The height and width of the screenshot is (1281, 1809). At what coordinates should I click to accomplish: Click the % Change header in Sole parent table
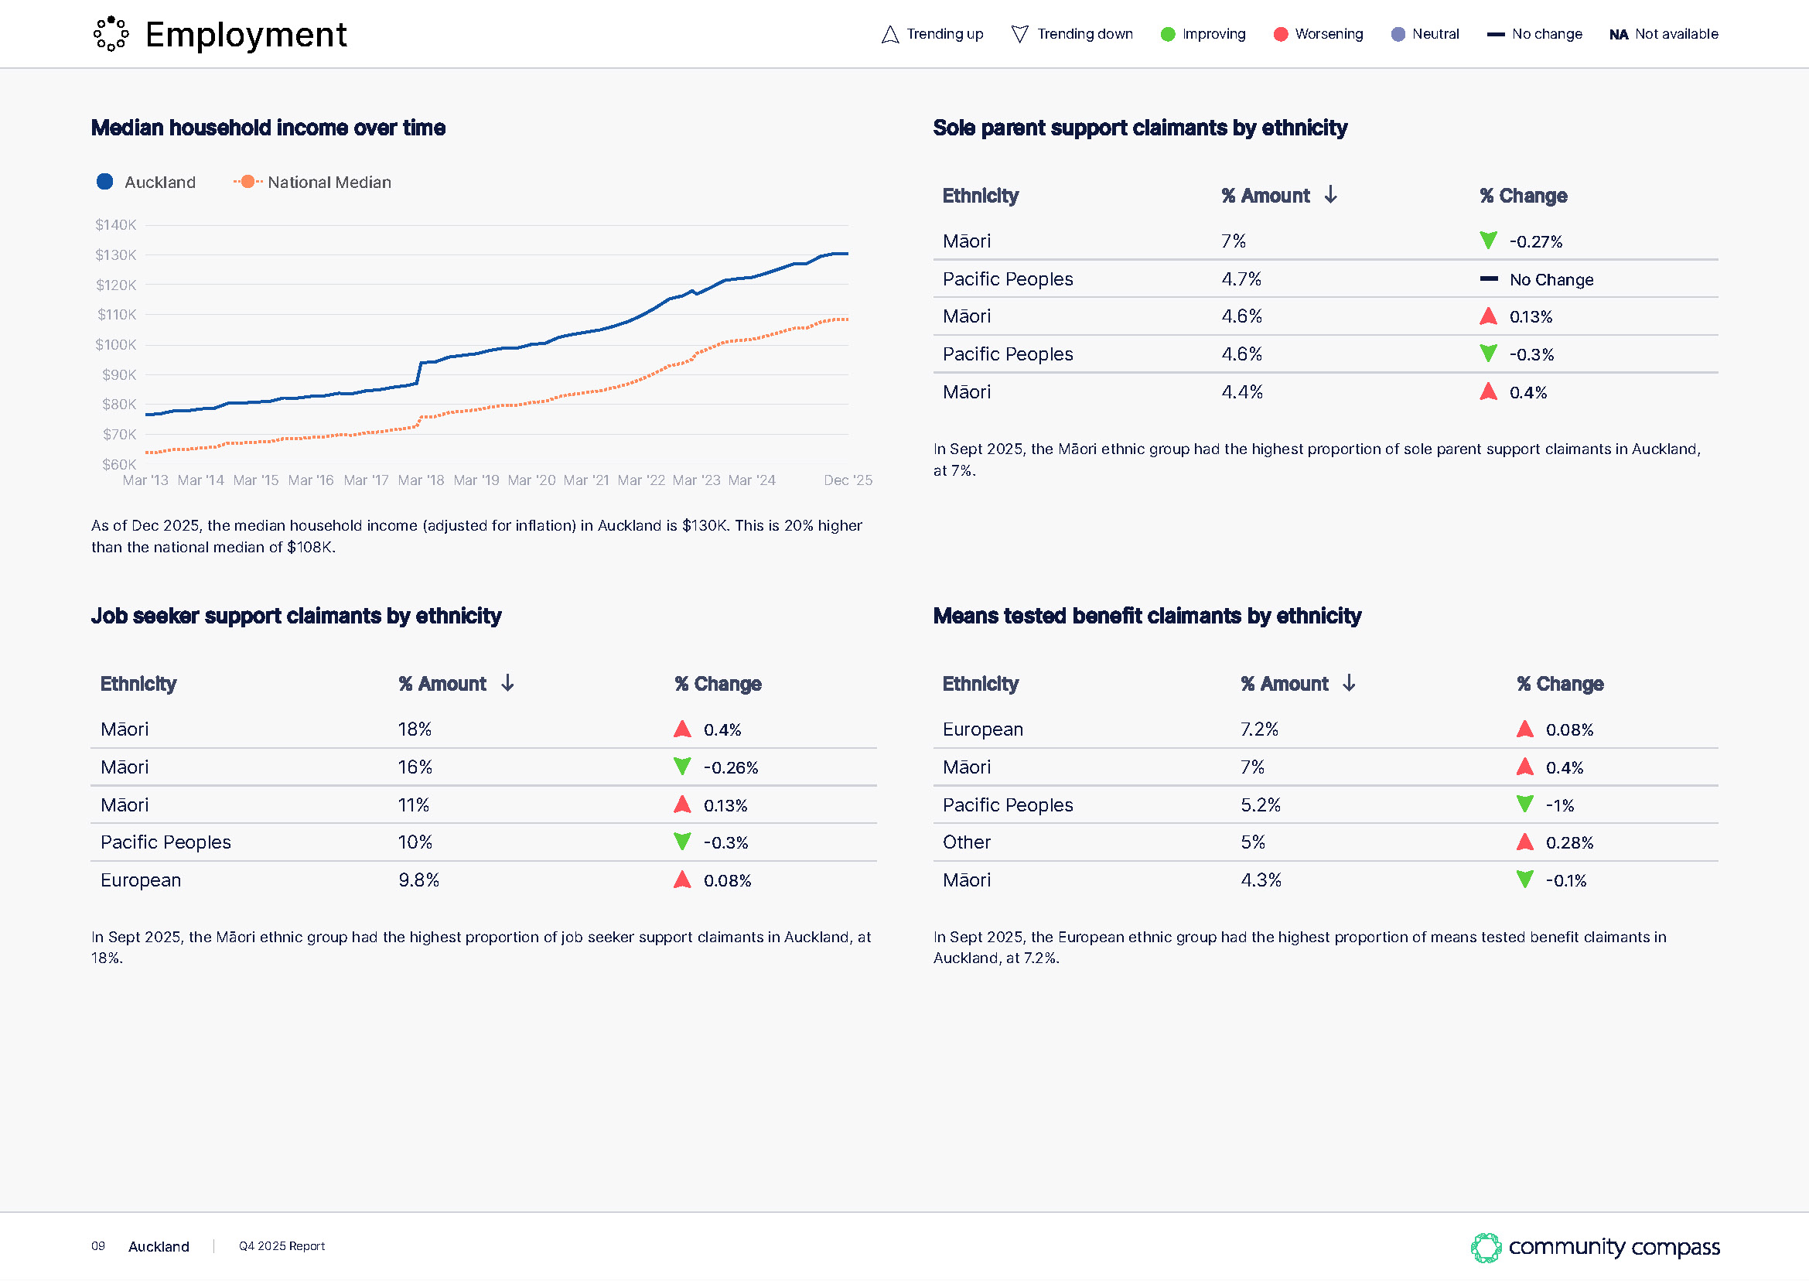pos(1523,196)
